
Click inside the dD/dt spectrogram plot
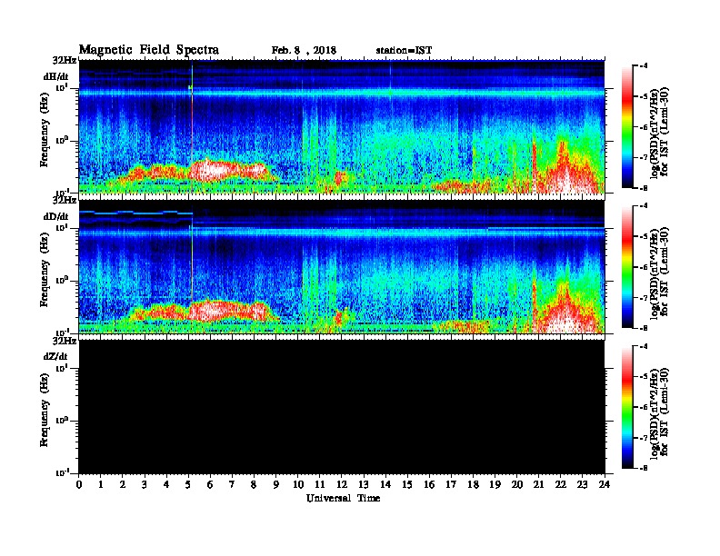[342, 267]
